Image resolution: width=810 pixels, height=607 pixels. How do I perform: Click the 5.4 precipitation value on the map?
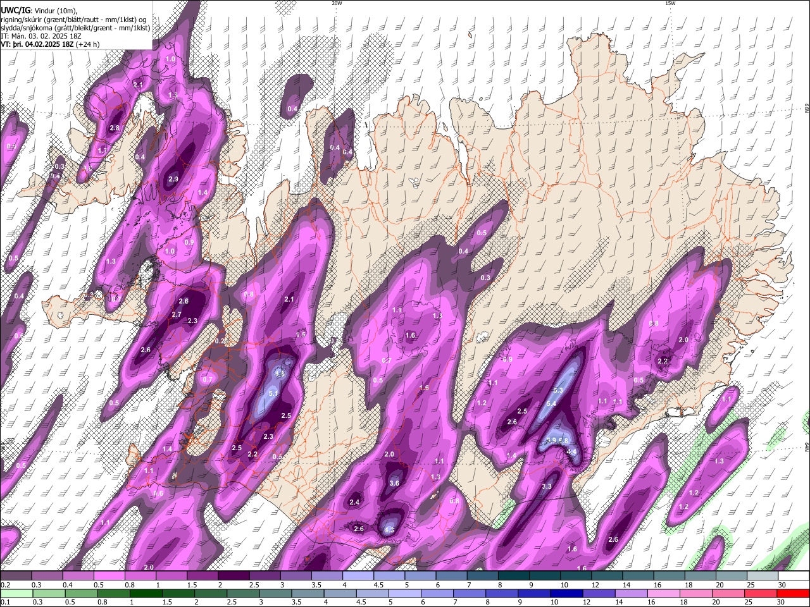[x=551, y=403]
